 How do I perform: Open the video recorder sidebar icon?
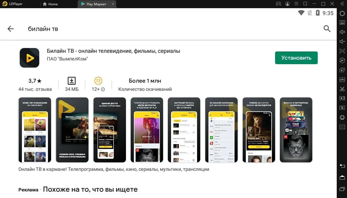(x=342, y=98)
